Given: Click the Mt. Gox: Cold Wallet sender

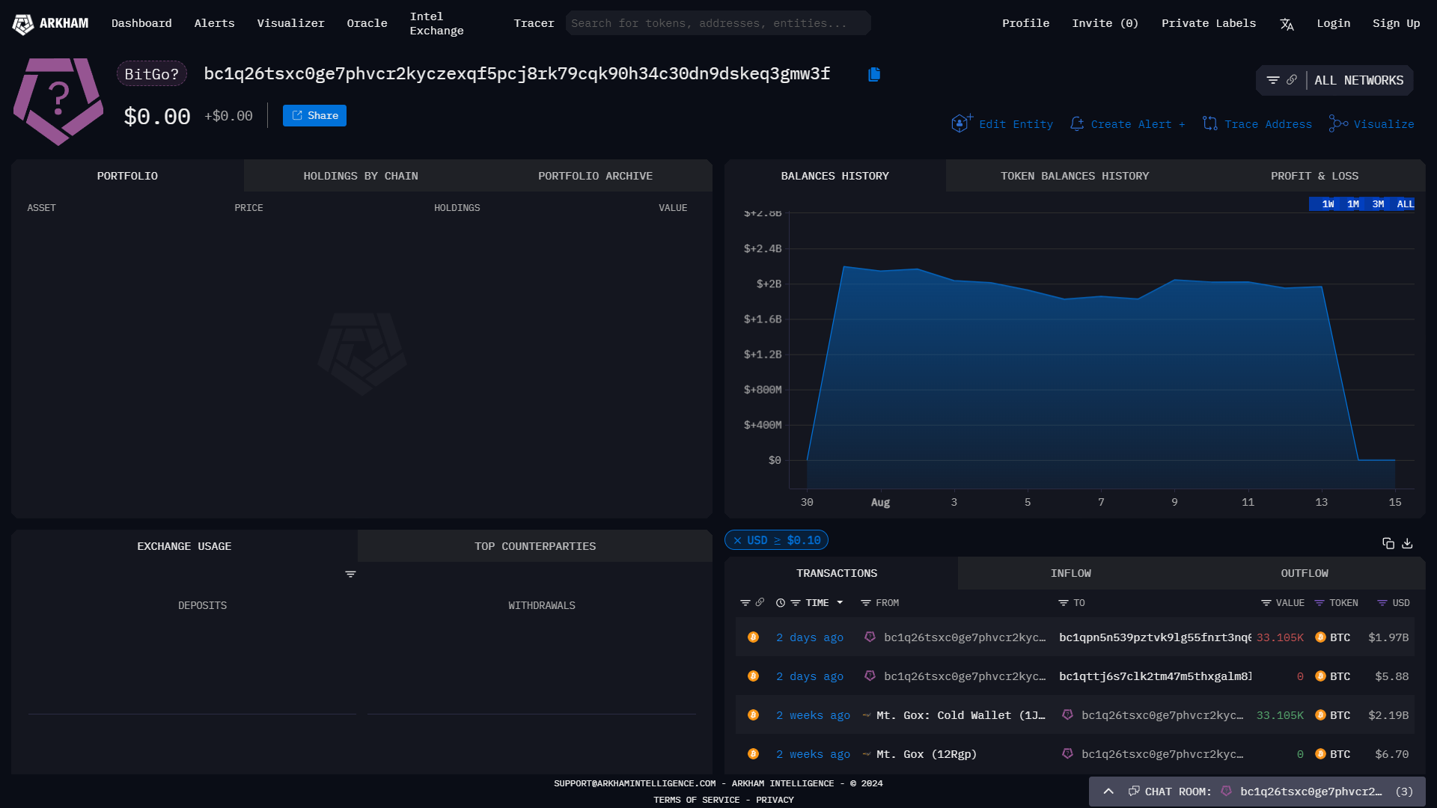Looking at the screenshot, I should (x=961, y=715).
